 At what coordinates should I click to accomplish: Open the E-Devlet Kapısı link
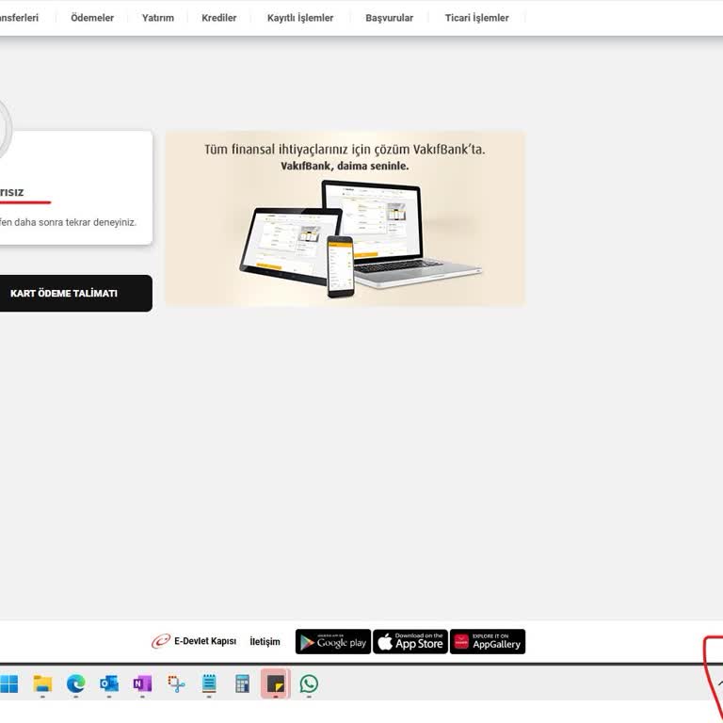pos(205,641)
